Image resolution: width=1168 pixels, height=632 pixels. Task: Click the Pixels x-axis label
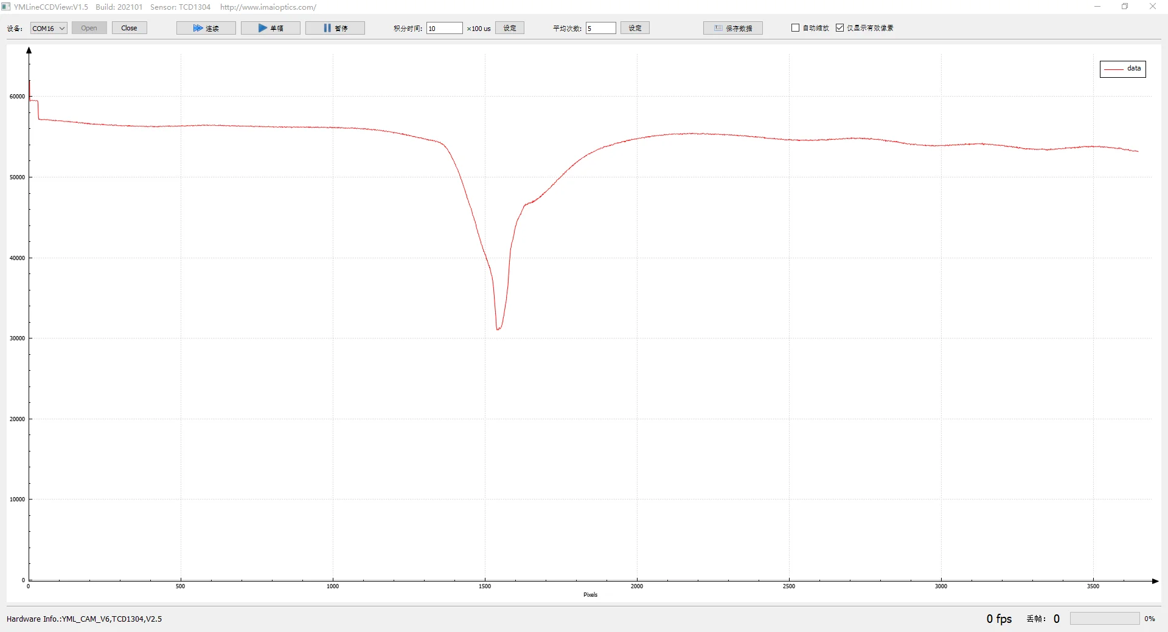[x=590, y=595]
